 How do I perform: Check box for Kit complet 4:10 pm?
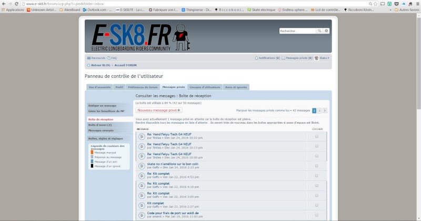(317, 186)
